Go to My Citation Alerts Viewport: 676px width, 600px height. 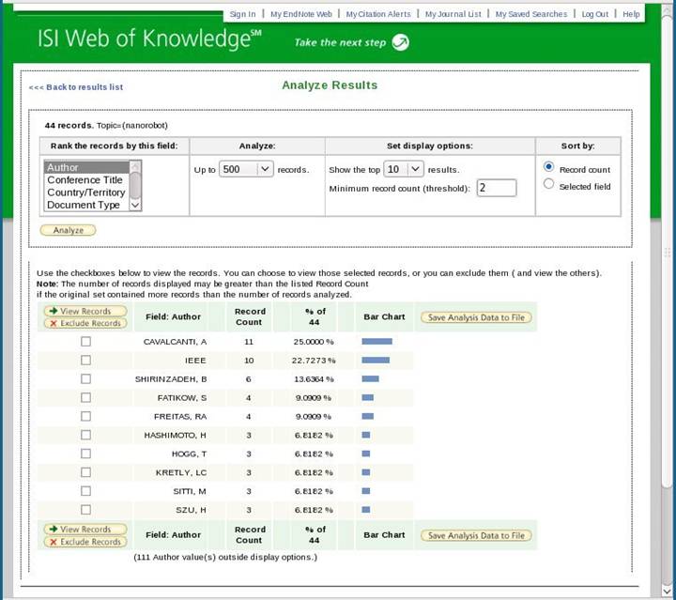(x=378, y=14)
